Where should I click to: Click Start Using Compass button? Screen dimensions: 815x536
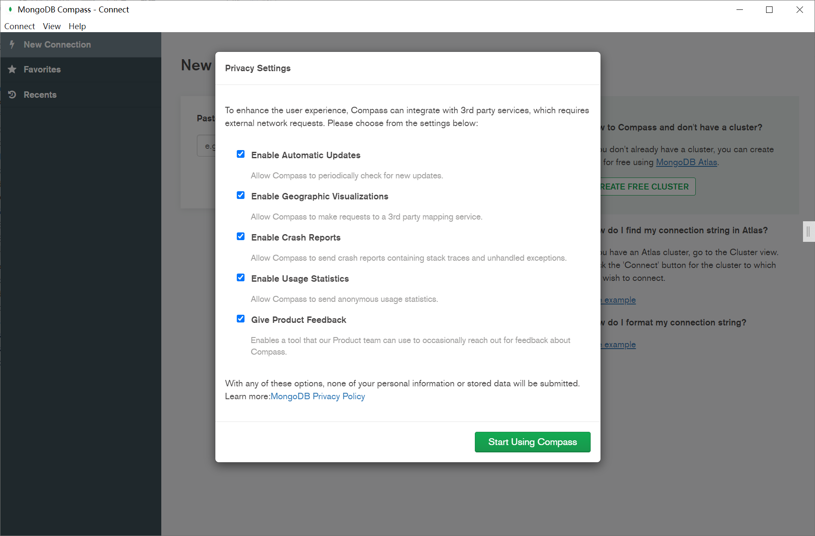[532, 442]
